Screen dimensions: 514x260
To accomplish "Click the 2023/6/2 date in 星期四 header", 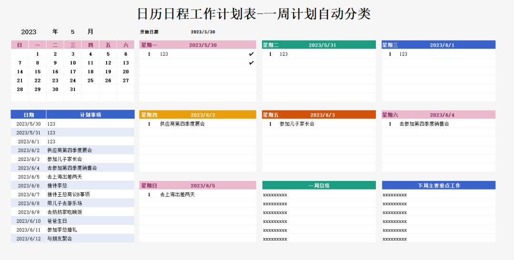I will pyautogui.click(x=203, y=115).
